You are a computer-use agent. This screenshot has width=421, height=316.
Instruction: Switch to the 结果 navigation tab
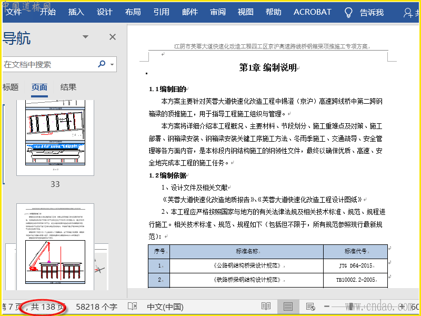(x=68, y=87)
